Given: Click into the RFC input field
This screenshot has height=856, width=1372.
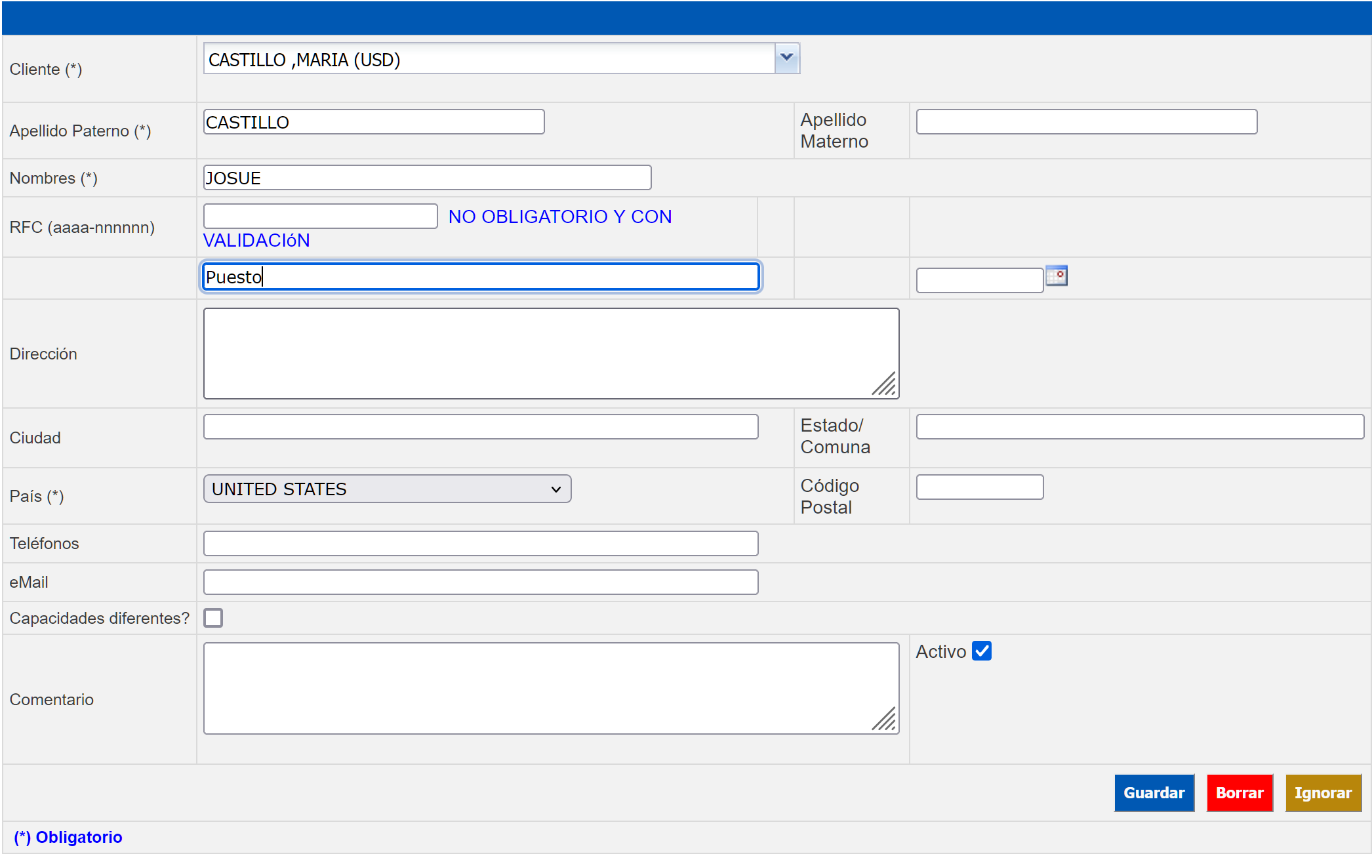Looking at the screenshot, I should [320, 216].
